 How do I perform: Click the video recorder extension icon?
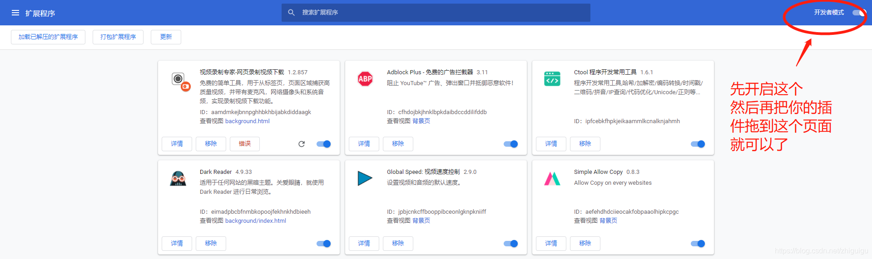181,81
